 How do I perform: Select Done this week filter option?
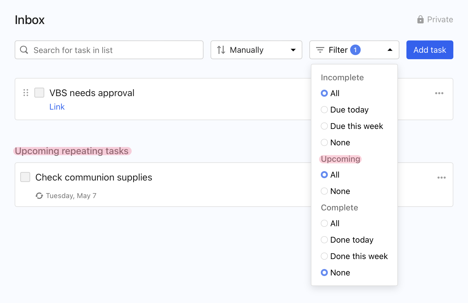pyautogui.click(x=324, y=256)
